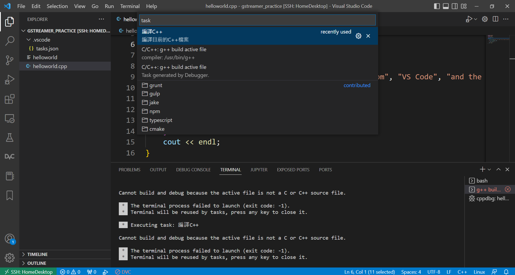Open the notebook icon in activity bar
515x275 pixels.
click(x=9, y=176)
